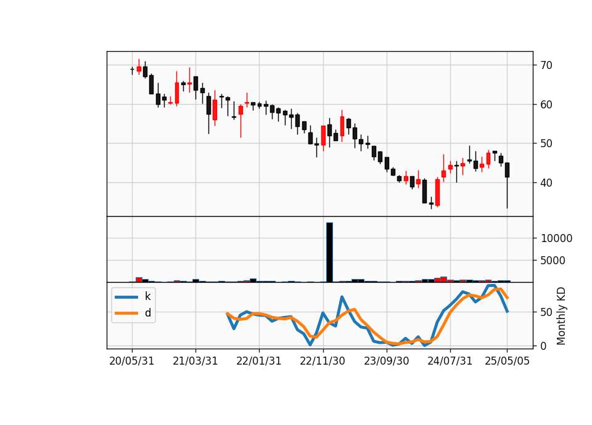Click the Monthly KD axis title

pos(561,316)
